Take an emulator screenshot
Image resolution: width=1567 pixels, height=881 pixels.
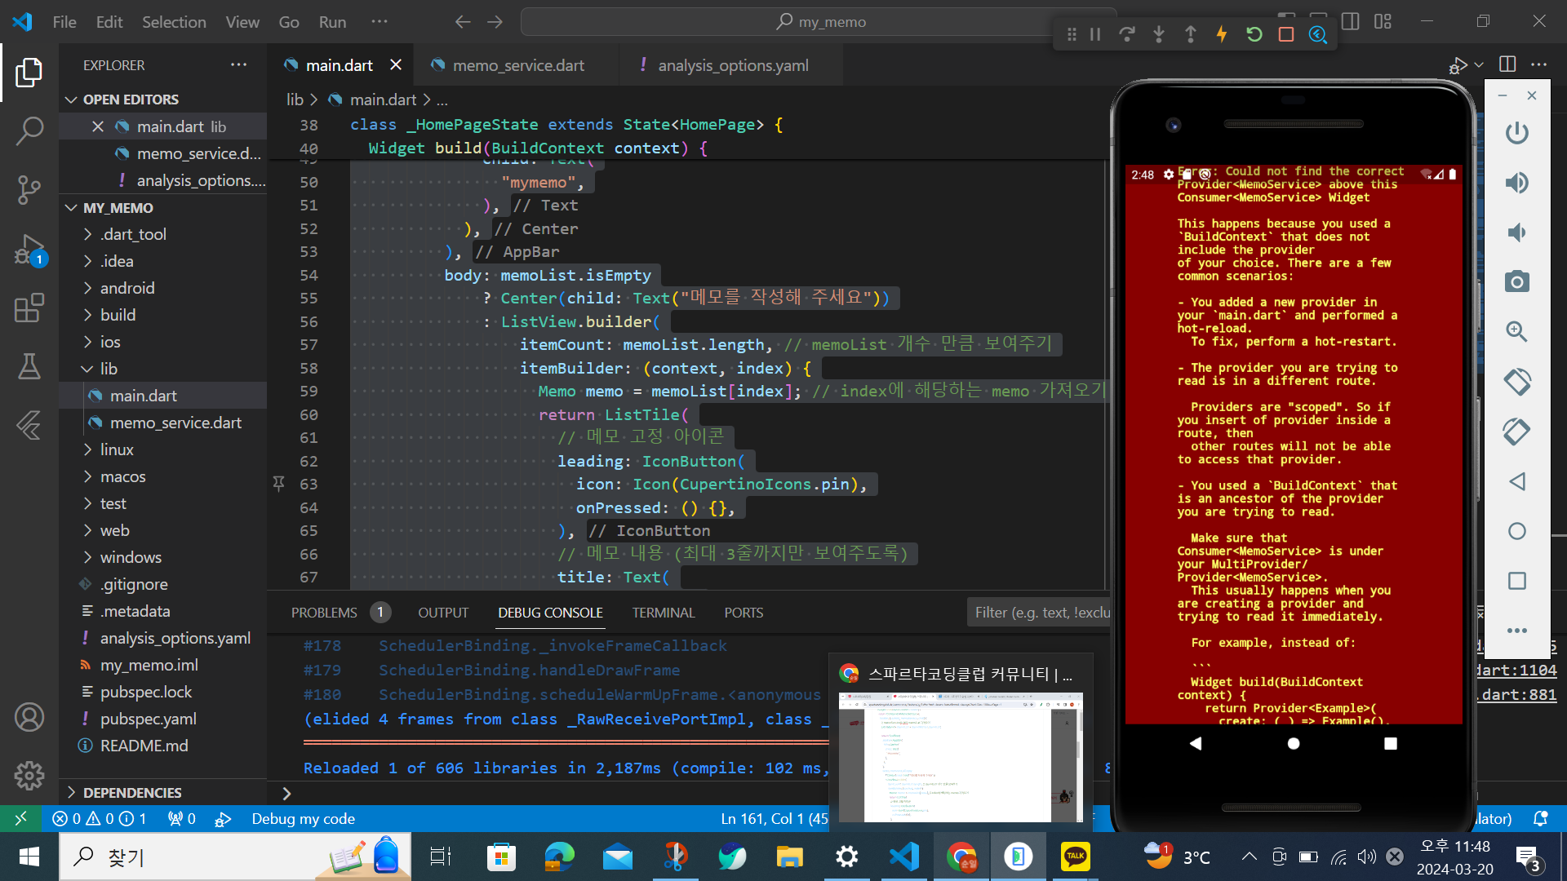[x=1517, y=282]
